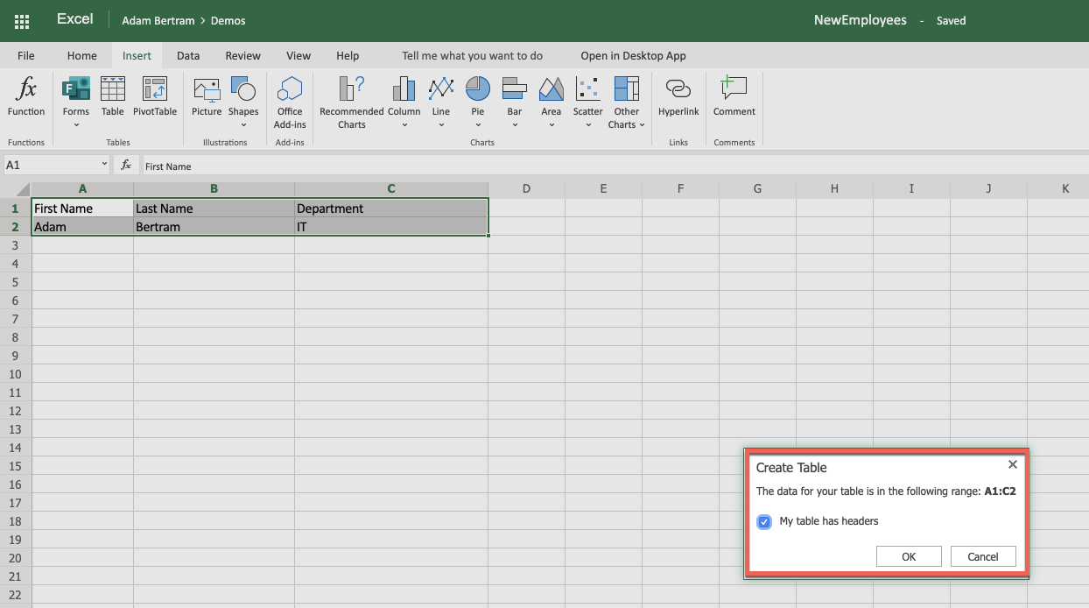Select the column D header

(526, 188)
